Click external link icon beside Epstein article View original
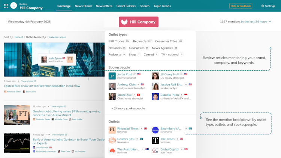The height and width of the screenshot is (158, 281). [x=35, y=81]
